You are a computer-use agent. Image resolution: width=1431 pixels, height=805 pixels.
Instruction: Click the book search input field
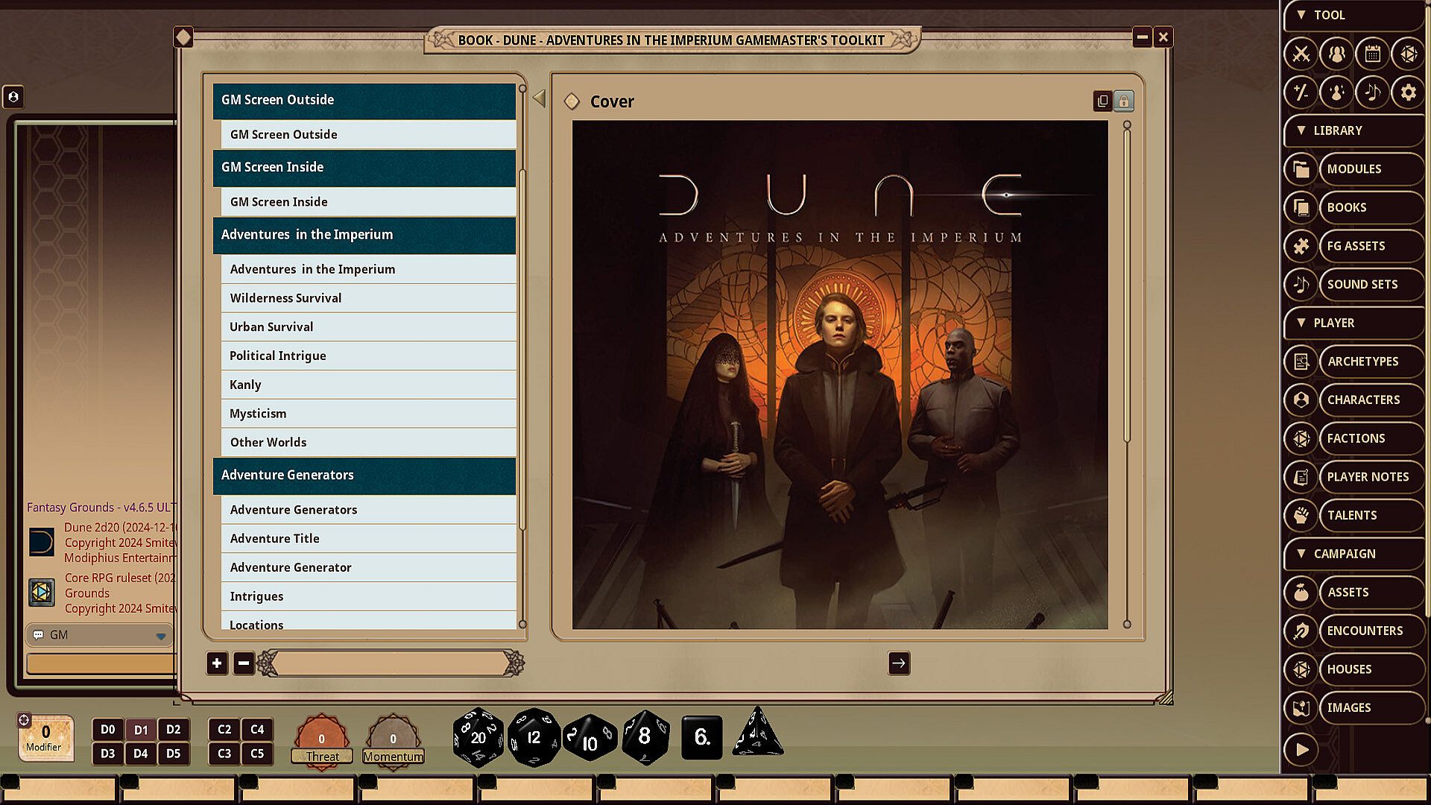390,663
